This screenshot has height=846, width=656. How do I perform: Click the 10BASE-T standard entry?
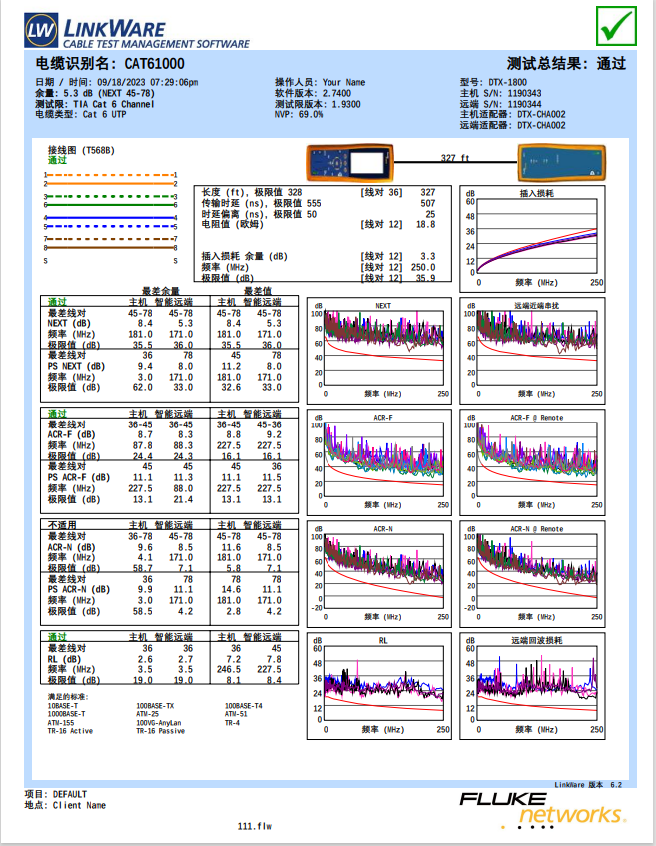63,706
